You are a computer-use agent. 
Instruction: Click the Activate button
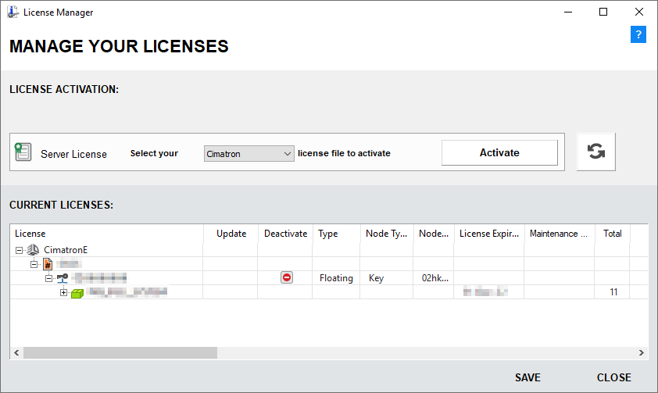499,152
